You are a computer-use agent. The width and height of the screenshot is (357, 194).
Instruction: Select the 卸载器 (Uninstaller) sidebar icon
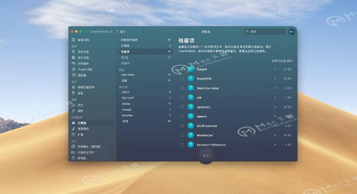coord(73,123)
